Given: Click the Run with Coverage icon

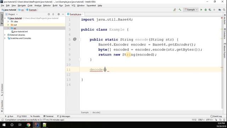Looking at the screenshot, I should [210, 10].
